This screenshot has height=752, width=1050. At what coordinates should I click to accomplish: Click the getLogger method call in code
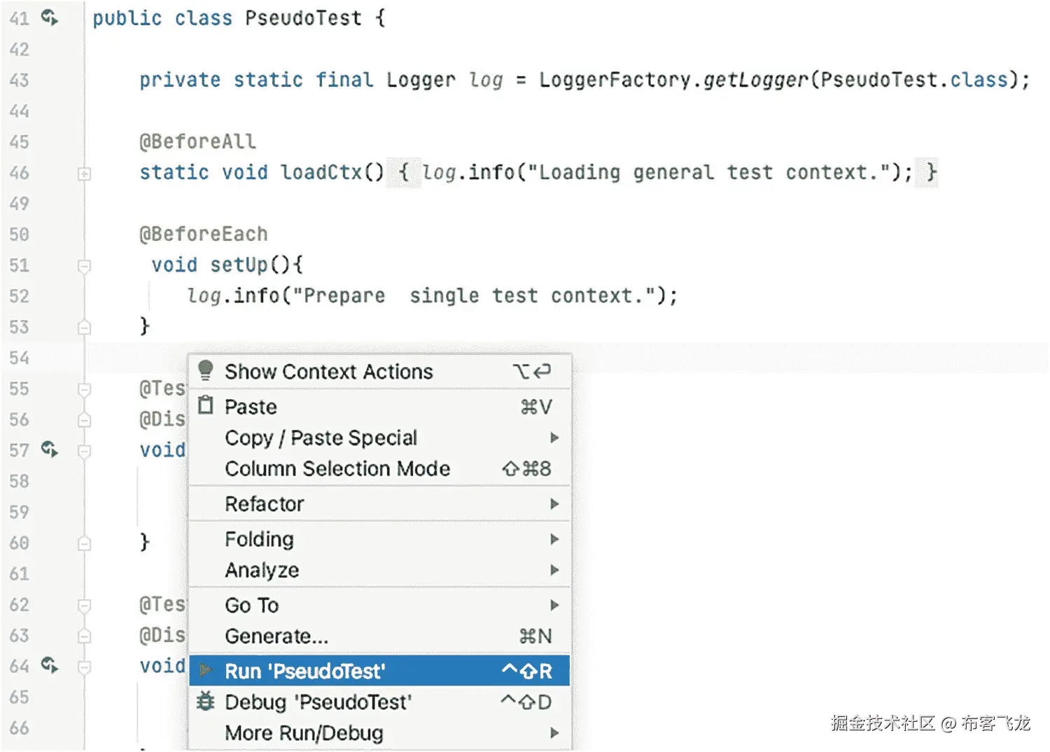coord(755,80)
